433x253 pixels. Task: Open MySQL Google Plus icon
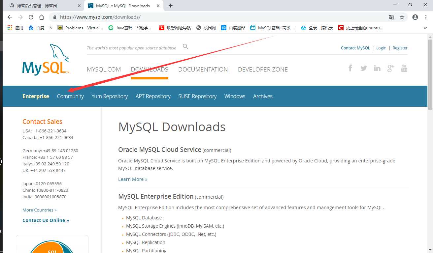[390, 68]
